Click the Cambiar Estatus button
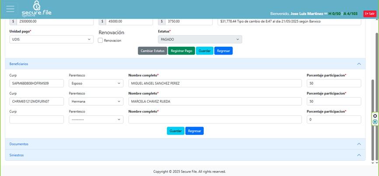This screenshot has height=176, width=379. pyautogui.click(x=153, y=51)
